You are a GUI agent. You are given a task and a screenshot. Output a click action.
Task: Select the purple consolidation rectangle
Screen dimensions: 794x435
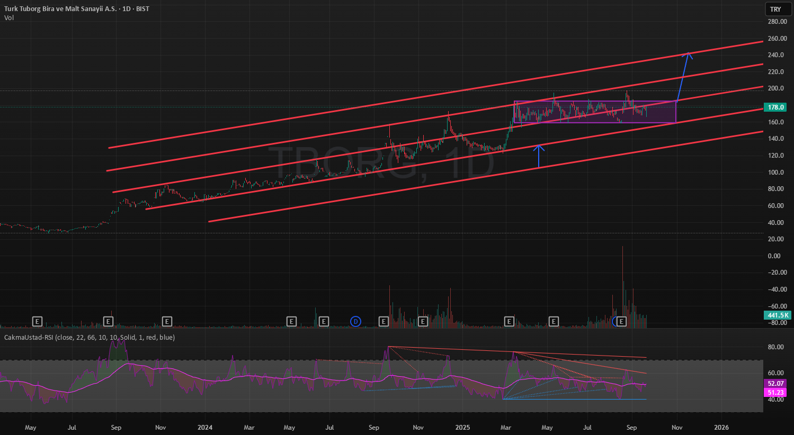coord(595,112)
